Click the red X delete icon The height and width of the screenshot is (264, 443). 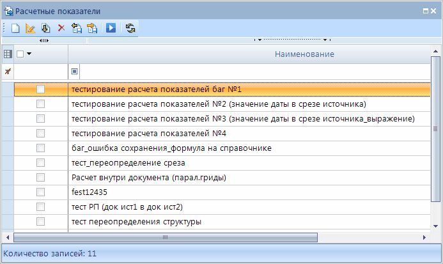click(61, 28)
